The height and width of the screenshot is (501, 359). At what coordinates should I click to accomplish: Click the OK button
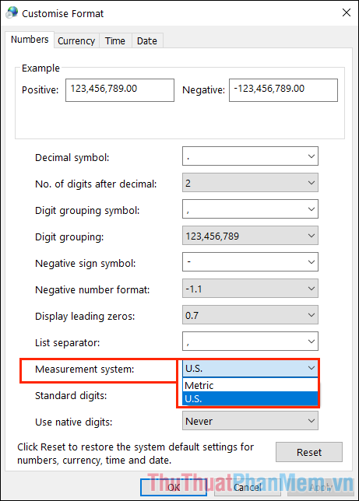tap(174, 487)
